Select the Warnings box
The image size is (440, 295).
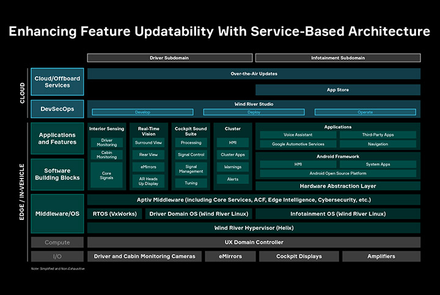[x=233, y=167]
